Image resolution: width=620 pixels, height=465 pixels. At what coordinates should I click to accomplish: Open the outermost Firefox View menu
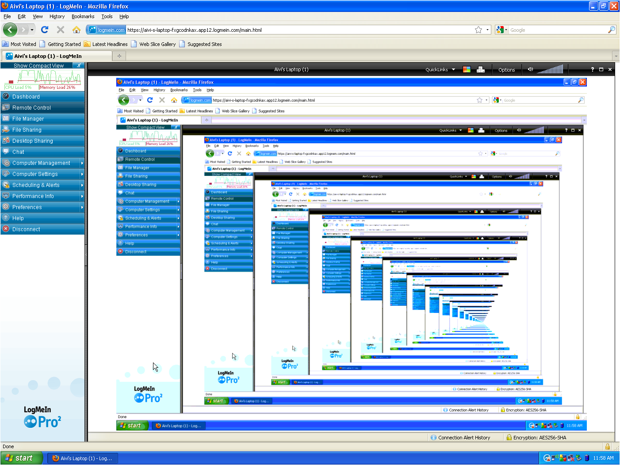(38, 16)
